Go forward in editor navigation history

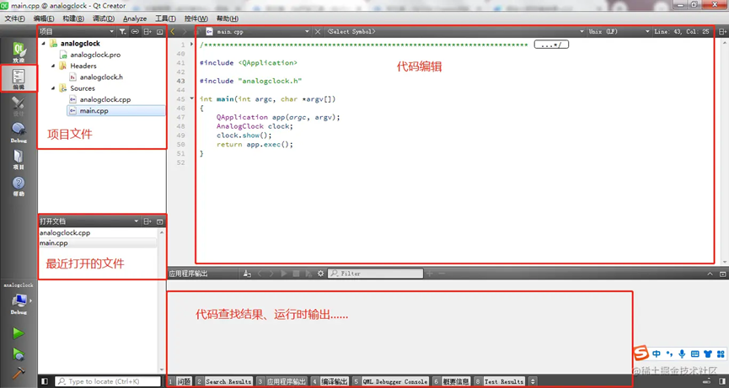tap(185, 31)
